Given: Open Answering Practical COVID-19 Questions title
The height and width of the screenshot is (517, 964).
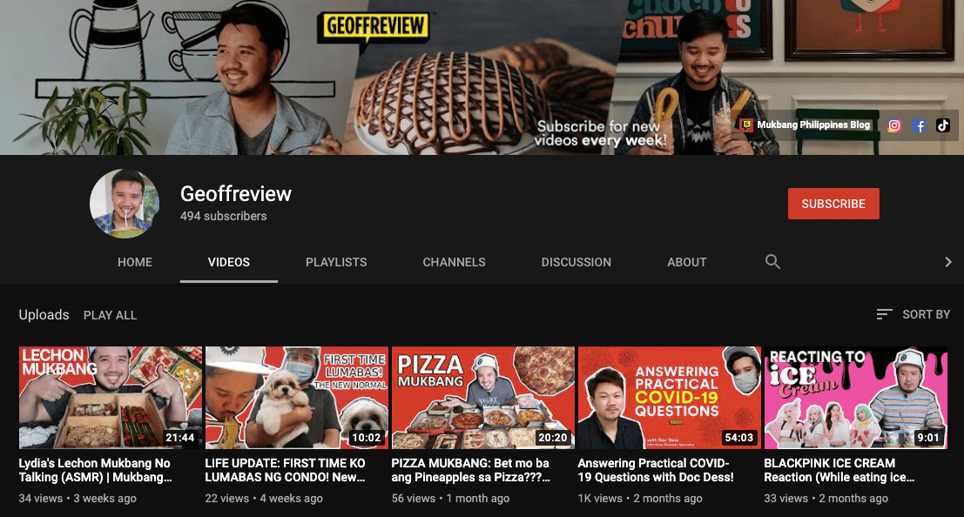Looking at the screenshot, I should 656,470.
